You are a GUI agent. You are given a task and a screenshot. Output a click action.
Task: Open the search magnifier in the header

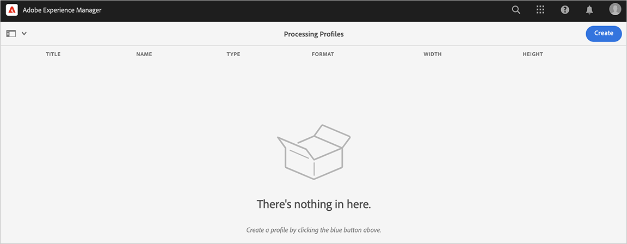tap(516, 10)
